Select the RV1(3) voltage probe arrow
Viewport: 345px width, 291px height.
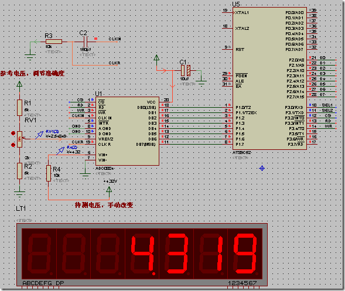(39, 135)
